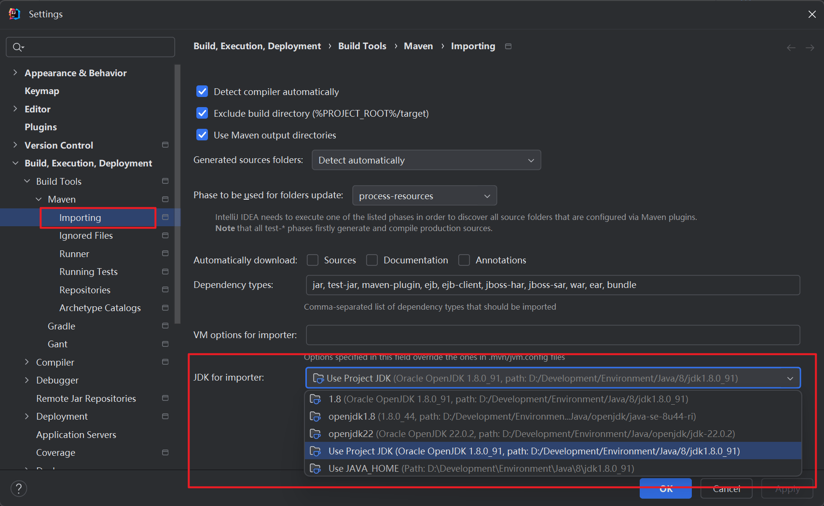Click the back navigation arrow

pos(791,47)
